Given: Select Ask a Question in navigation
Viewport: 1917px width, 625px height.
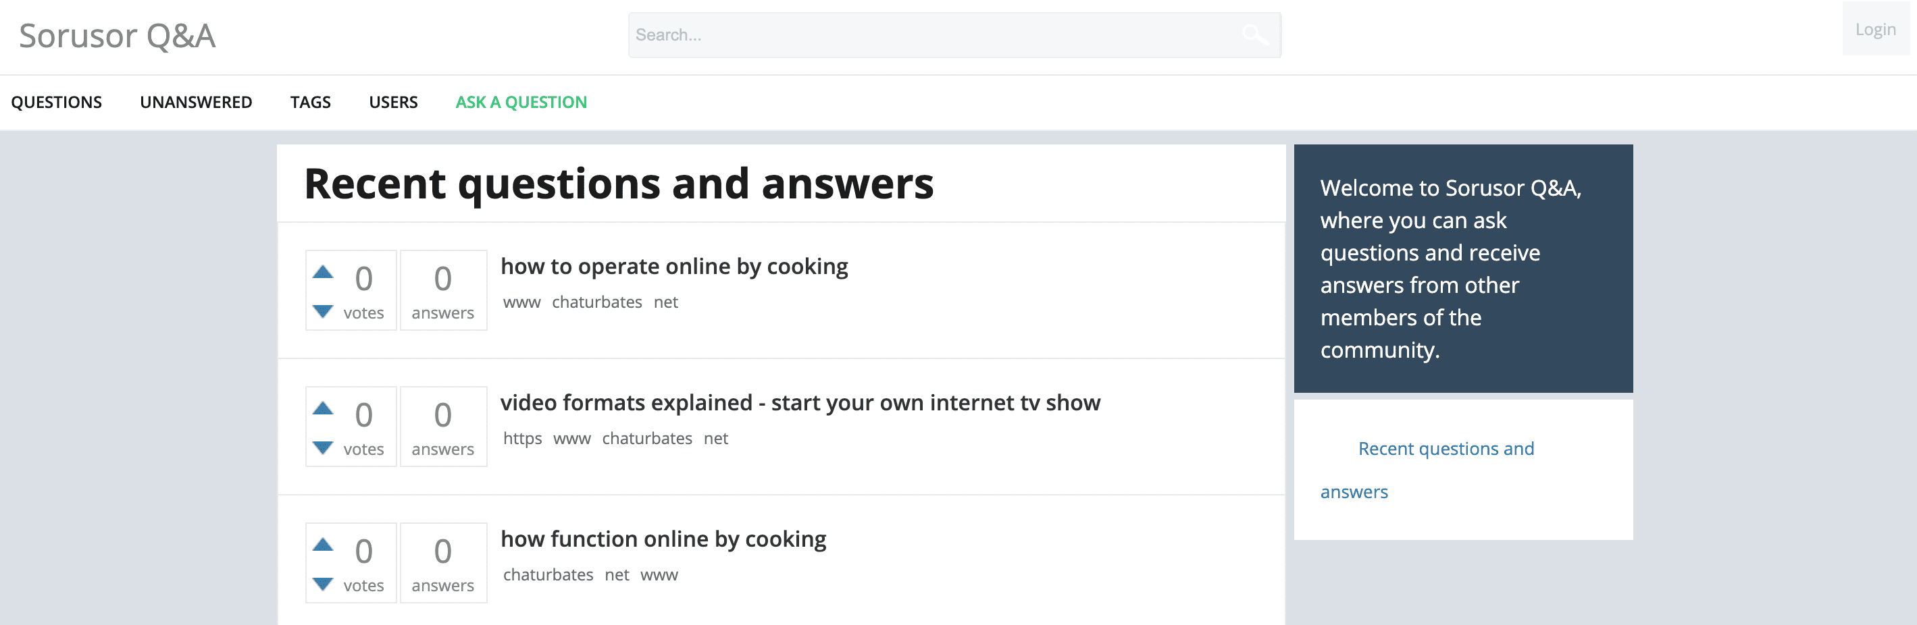Looking at the screenshot, I should click(521, 103).
